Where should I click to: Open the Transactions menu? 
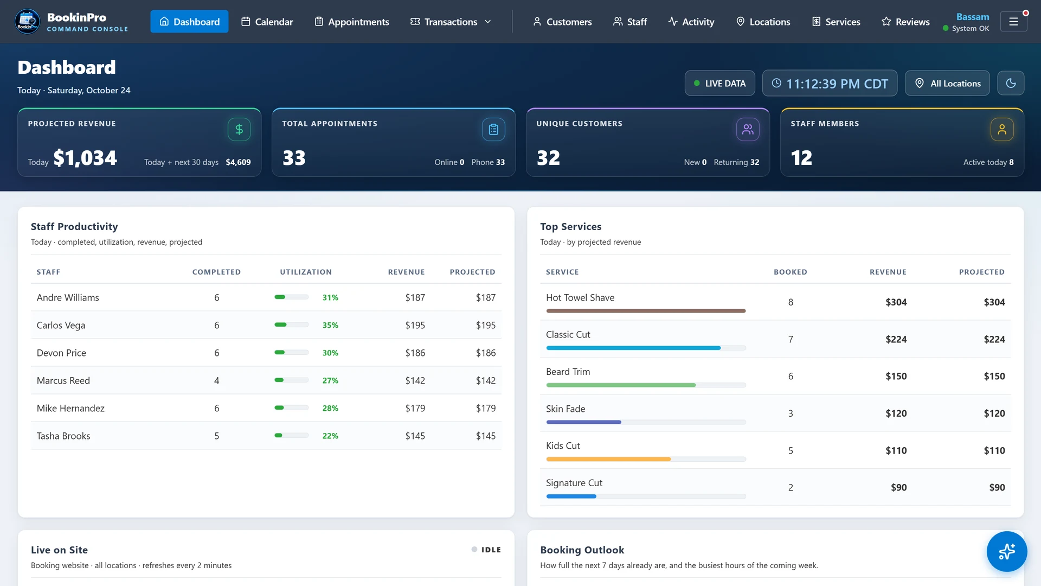click(451, 22)
